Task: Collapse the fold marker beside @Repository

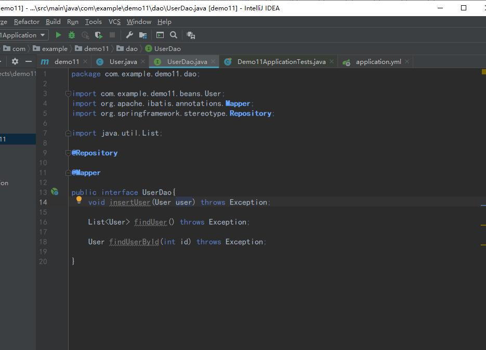Action: pos(68,153)
